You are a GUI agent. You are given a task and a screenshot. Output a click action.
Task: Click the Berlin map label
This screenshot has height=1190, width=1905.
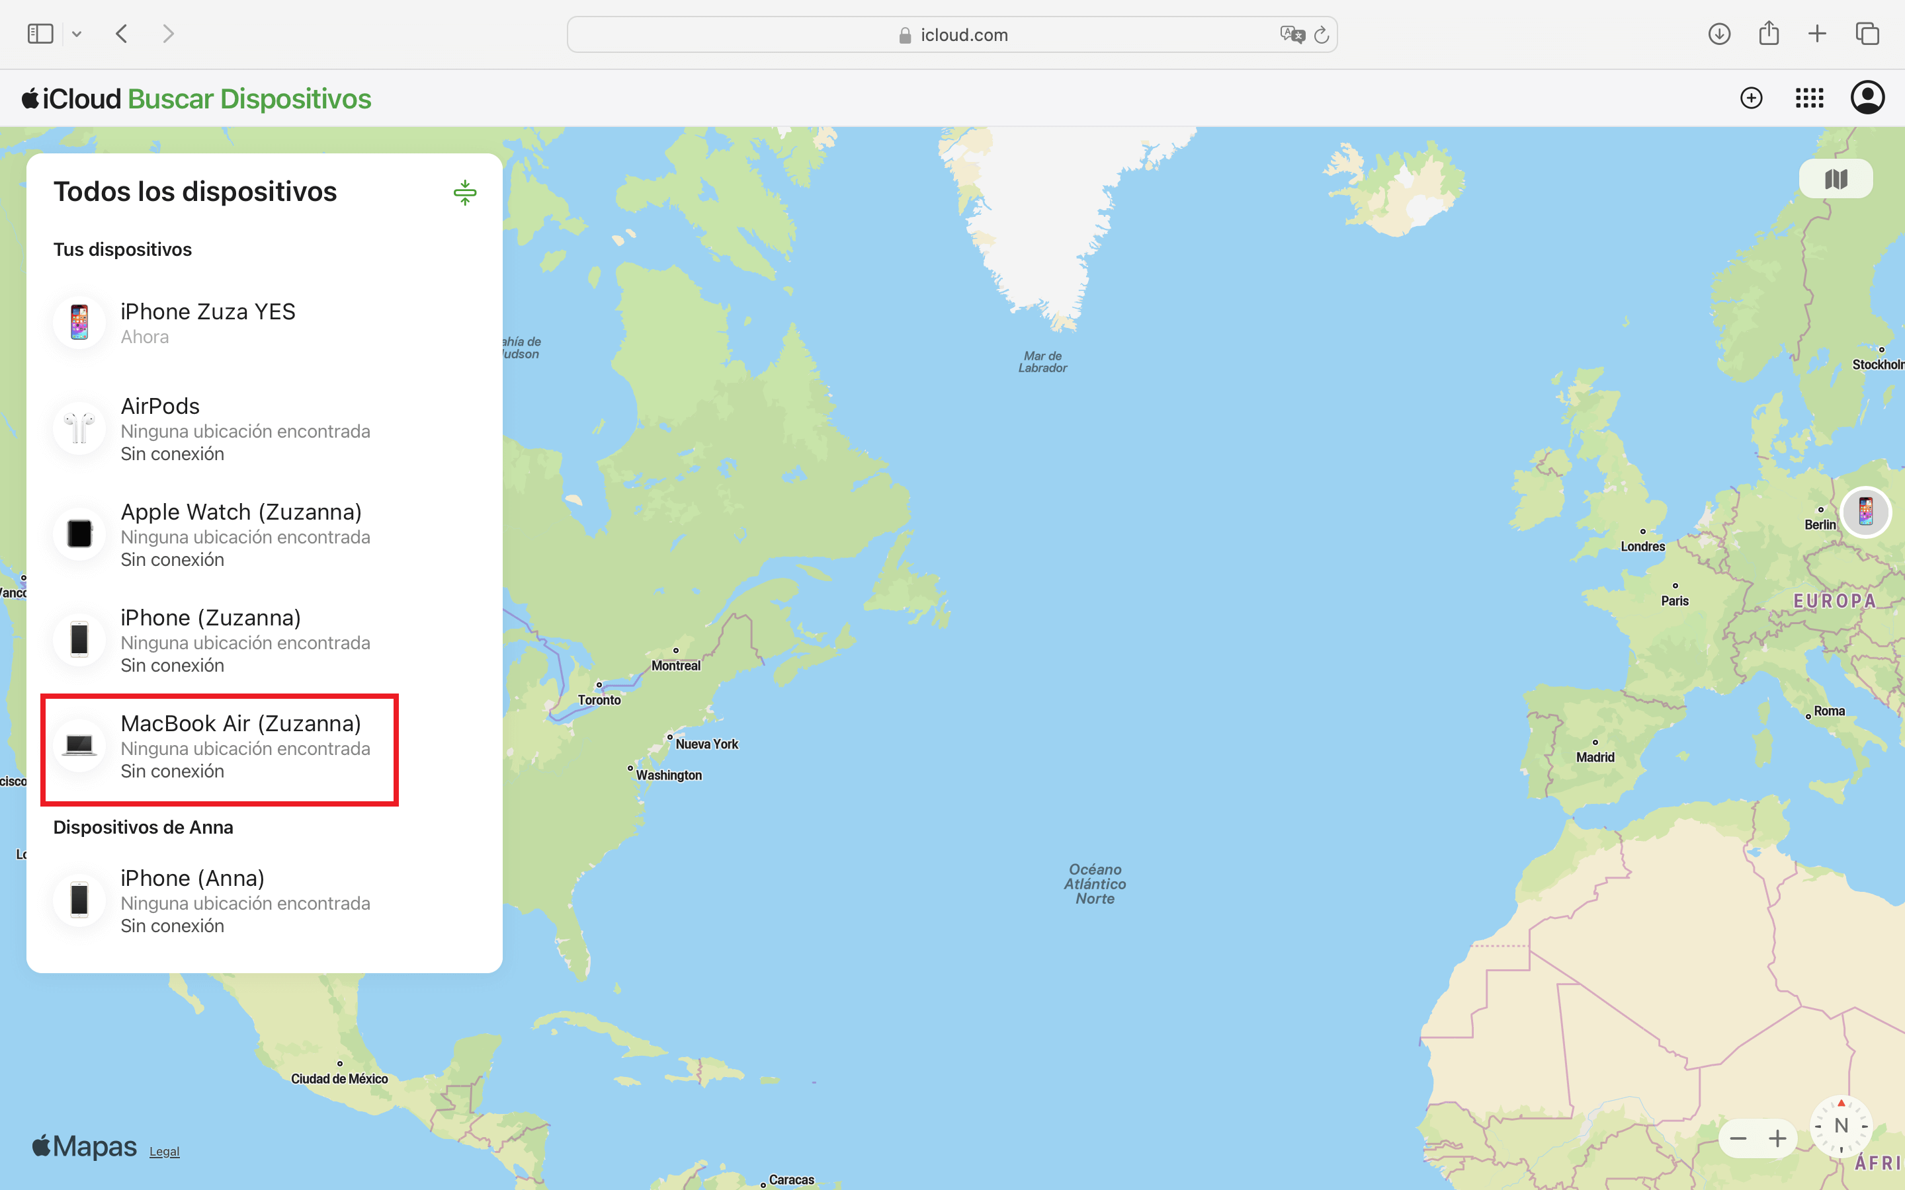[x=1820, y=524]
